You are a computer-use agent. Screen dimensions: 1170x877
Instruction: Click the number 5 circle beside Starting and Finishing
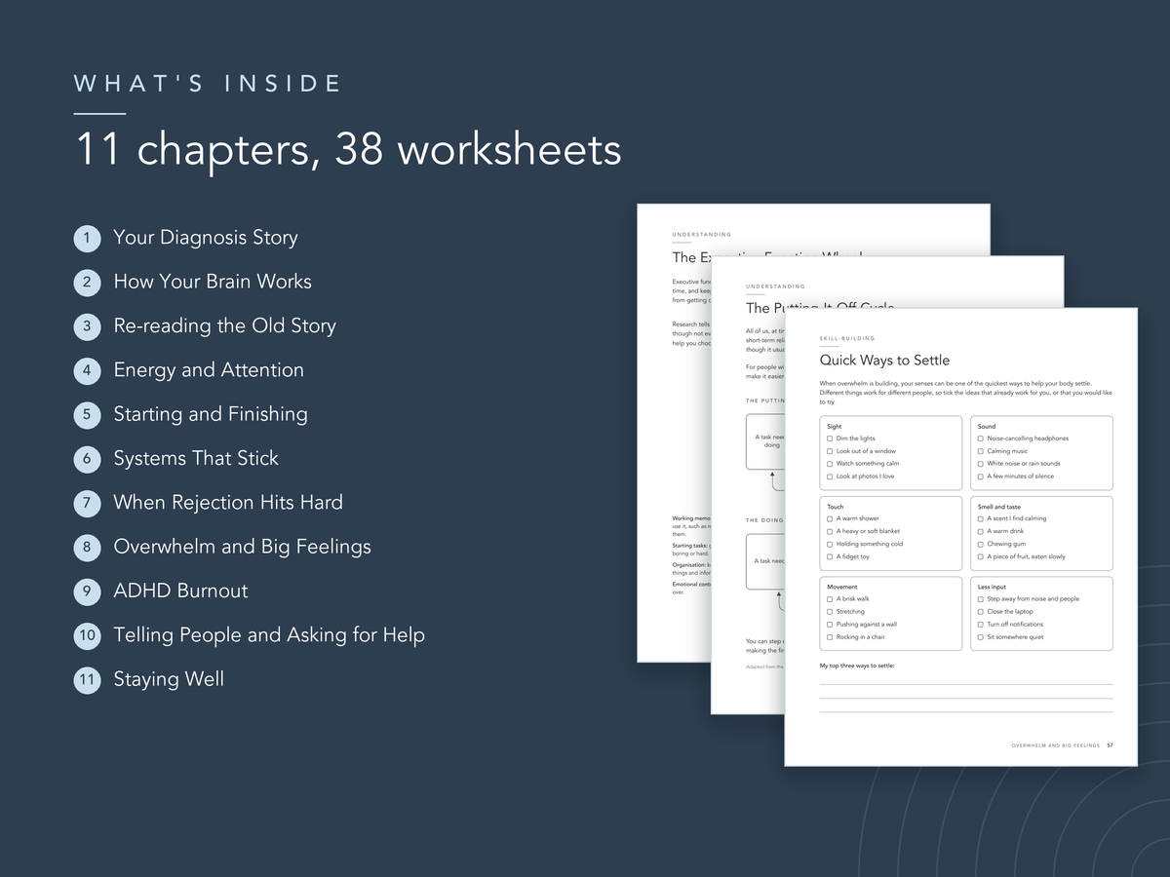tap(87, 414)
